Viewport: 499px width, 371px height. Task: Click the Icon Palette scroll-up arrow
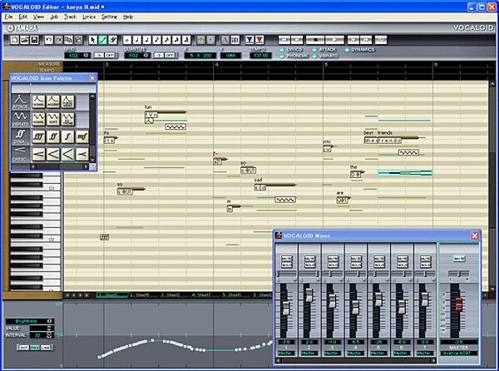click(x=92, y=96)
